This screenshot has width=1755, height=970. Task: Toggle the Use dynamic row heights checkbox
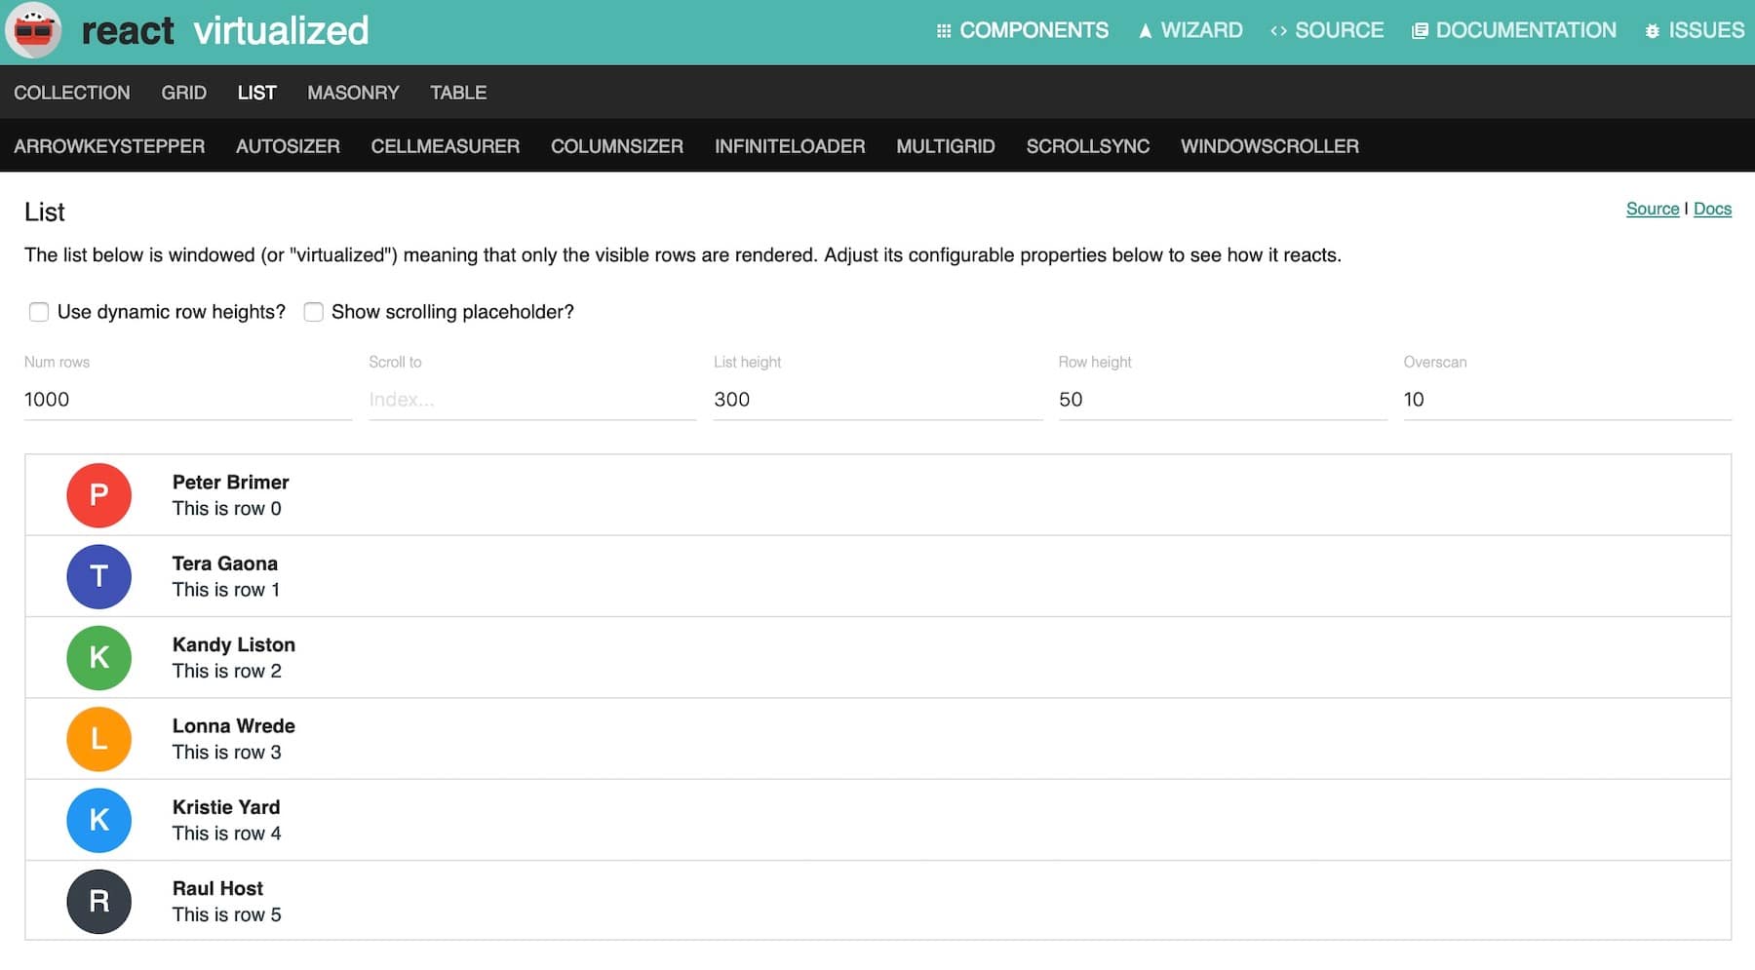[39, 312]
